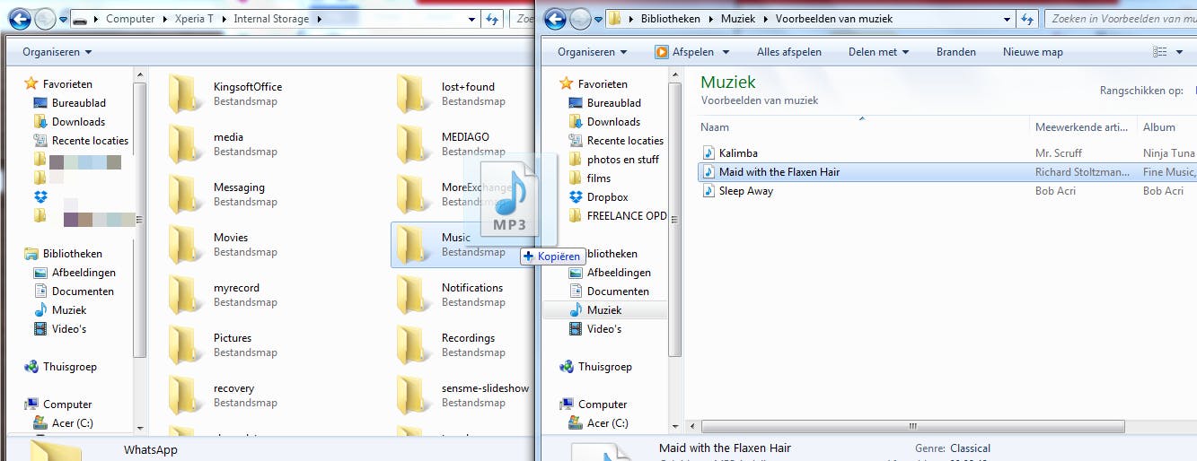Open films folder in favorites

(x=590, y=178)
